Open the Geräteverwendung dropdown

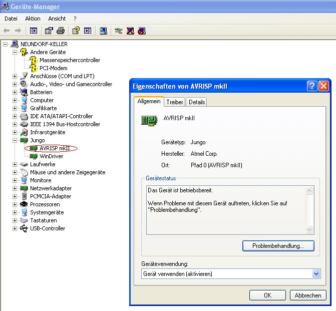tap(316, 274)
